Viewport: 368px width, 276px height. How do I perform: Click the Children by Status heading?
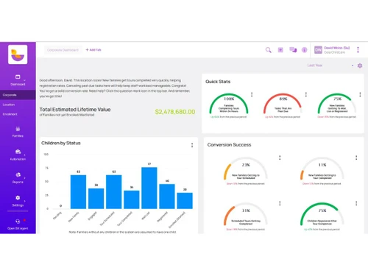[x=61, y=143]
